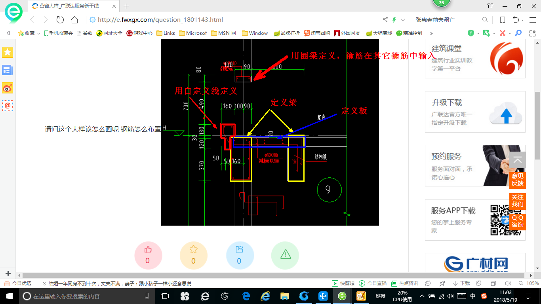Open the 今日优选 status bar item
541x304 pixels.
pyautogui.click(x=18, y=283)
